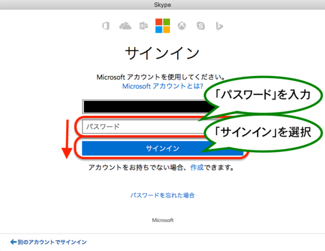This screenshot has height=251, width=325.
Task: Click the Microsoft footer text
Action: point(162,220)
